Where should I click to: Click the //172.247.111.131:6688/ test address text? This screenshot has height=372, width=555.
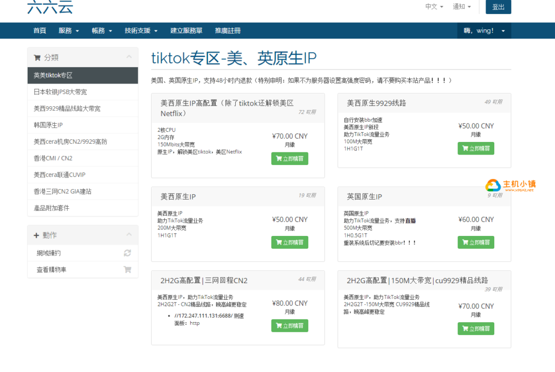[204, 316]
